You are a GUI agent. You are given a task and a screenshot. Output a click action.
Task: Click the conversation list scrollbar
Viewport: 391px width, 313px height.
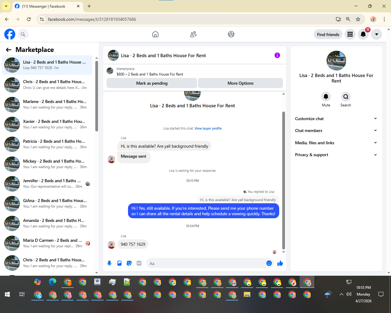(x=97, y=96)
